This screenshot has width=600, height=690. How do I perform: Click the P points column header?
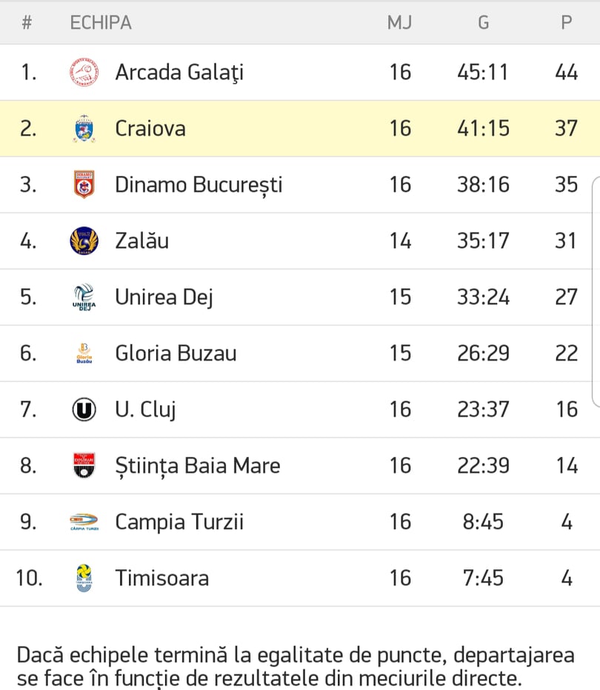(566, 23)
